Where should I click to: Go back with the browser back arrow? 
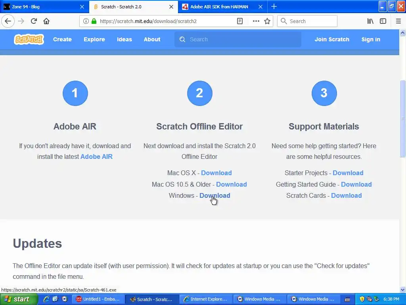point(8,21)
